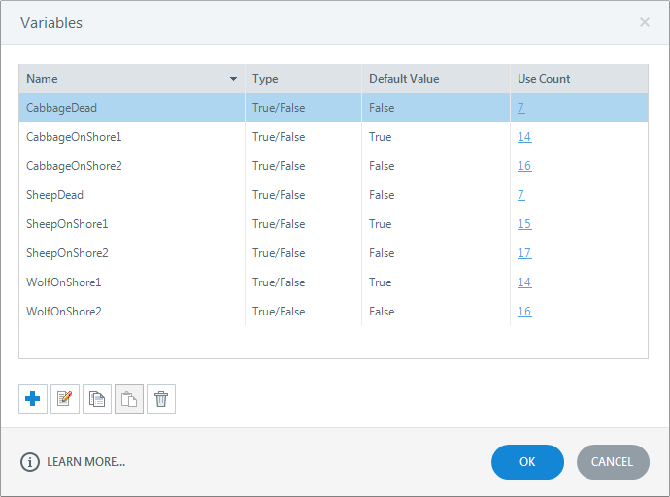Sort by Use Count column header

click(579, 79)
